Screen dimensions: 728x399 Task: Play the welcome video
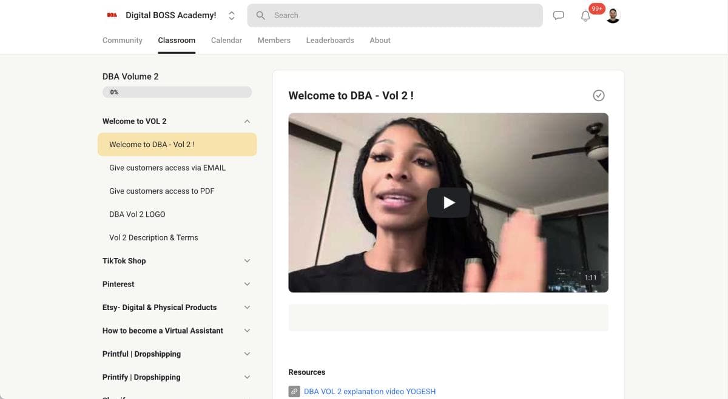click(448, 202)
